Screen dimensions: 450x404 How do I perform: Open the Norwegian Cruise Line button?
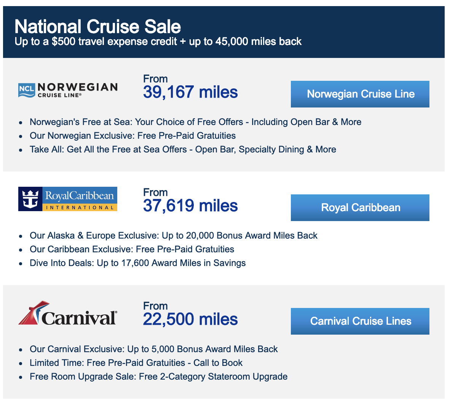point(360,94)
